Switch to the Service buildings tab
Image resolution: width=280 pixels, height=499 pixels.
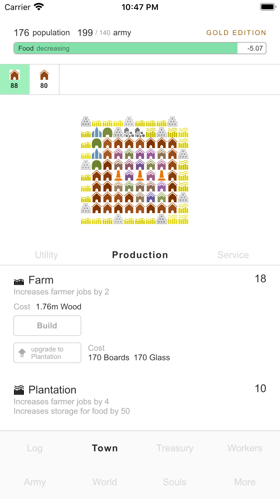coord(233,255)
